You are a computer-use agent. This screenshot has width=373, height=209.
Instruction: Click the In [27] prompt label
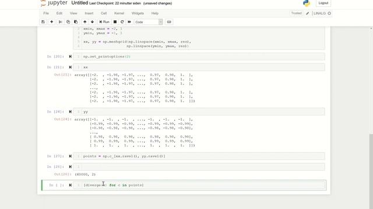[x=55, y=156]
